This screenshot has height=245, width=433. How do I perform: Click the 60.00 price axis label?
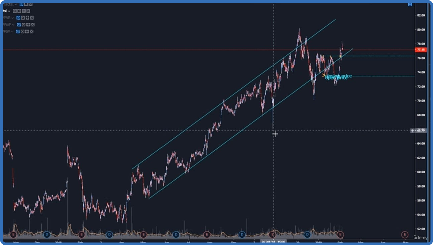421,172
